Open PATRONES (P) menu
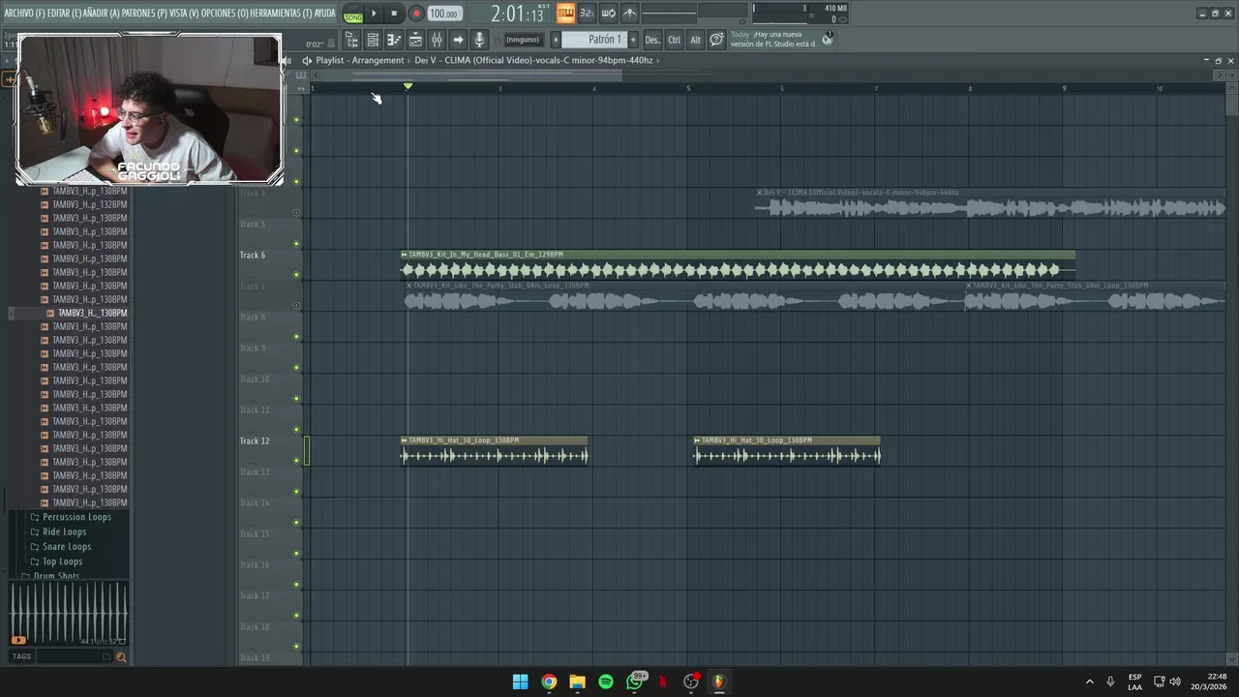Viewport: 1239px width, 697px height. click(145, 14)
